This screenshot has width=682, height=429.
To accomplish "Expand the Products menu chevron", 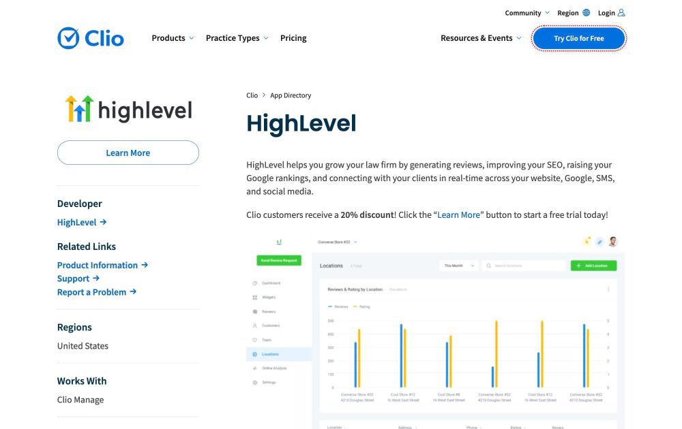I will [x=192, y=38].
